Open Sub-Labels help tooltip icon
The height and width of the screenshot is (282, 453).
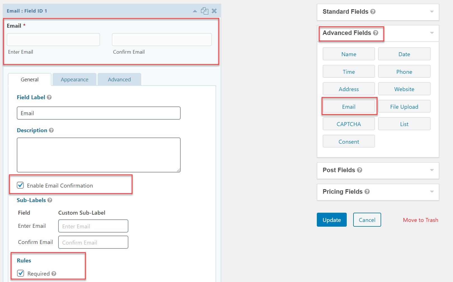(50, 200)
